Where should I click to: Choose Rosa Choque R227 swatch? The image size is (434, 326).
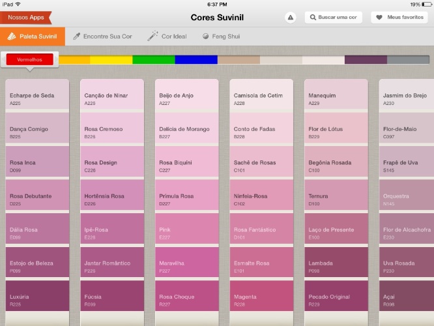(187, 295)
